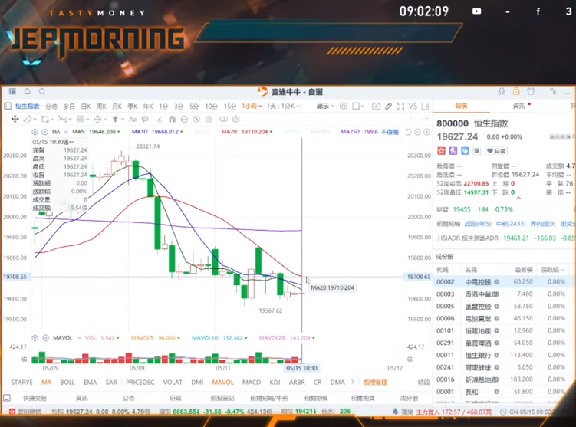Click the 牛熊(2433) link
Image resolution: width=576 pixels, height=427 pixels.
coord(511,224)
